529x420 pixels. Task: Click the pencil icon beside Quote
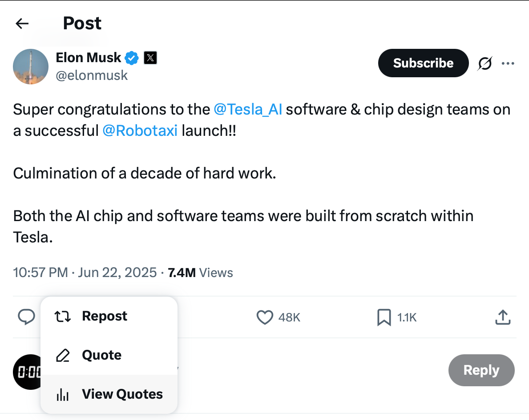[x=63, y=355]
